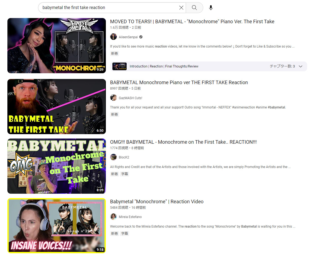Image resolution: width=314 pixels, height=256 pixels.
Task: Click the 'チャプター数: 3' chapter count label
Action: click(x=282, y=66)
